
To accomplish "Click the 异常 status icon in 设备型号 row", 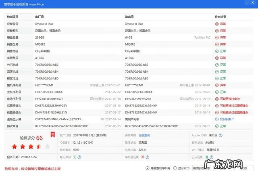I will point(217,24).
